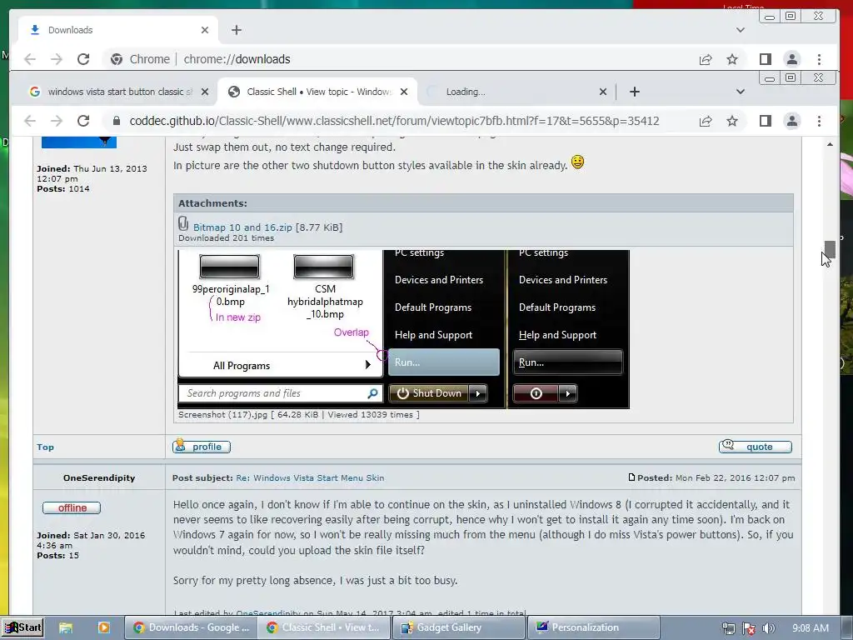Screen dimensions: 853x640
Task: Open Chrome menu in front window
Action: [x=820, y=121]
